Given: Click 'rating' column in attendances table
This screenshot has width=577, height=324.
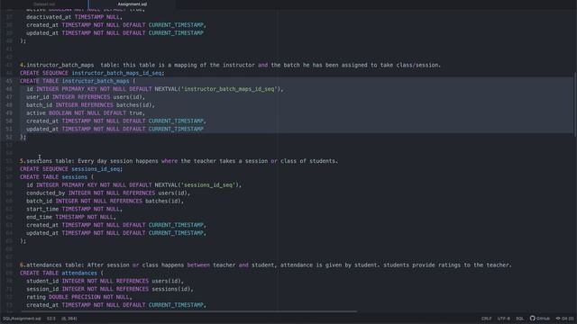Looking at the screenshot, I should pyautogui.click(x=36, y=297).
